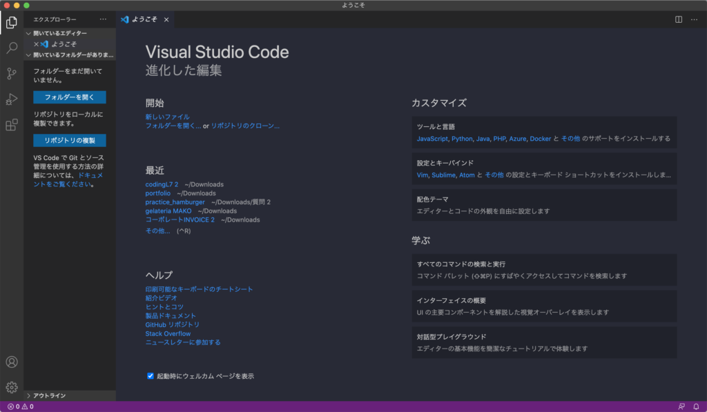Open the Search view icon
This screenshot has width=707, height=412.
[x=12, y=48]
